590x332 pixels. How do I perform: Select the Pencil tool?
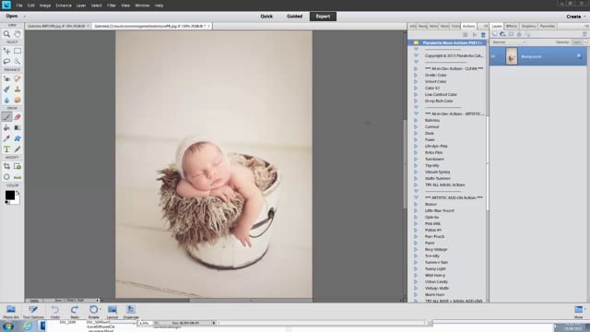(18, 149)
